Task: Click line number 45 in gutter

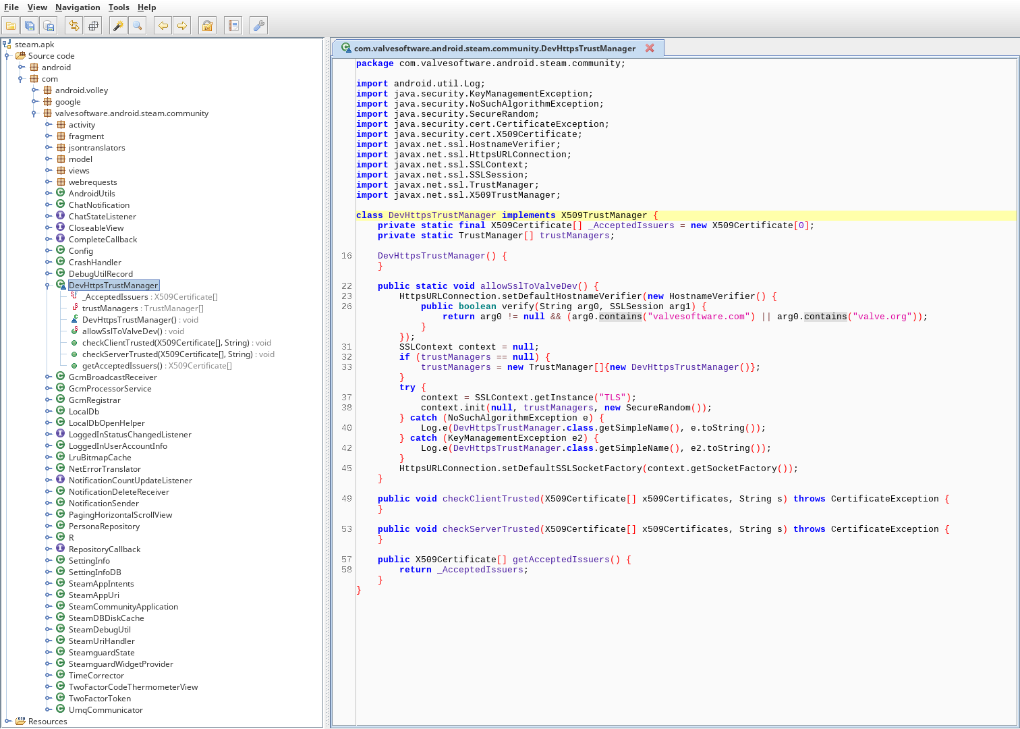Action: [x=347, y=468]
